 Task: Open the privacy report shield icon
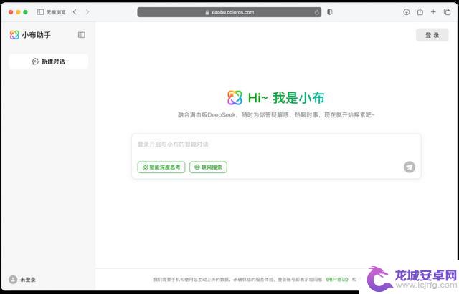(x=330, y=12)
